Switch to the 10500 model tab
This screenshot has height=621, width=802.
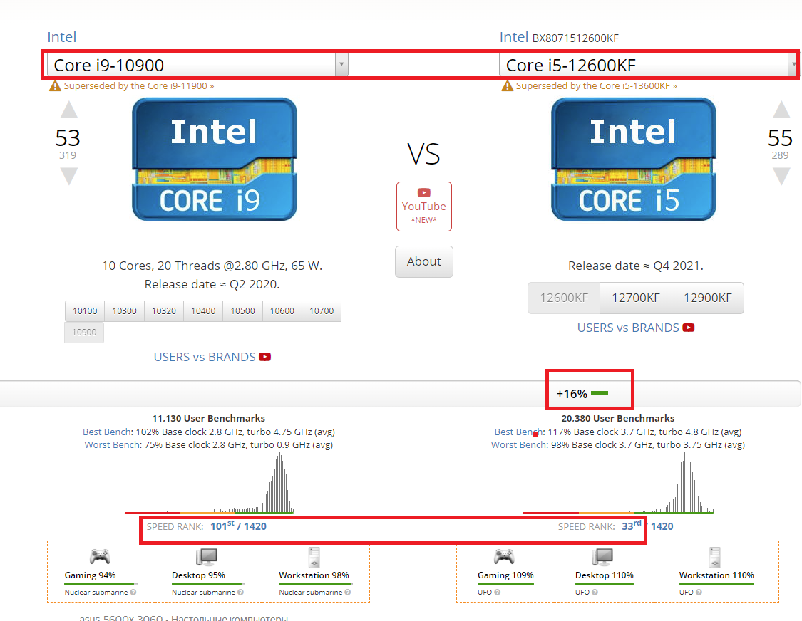click(242, 310)
